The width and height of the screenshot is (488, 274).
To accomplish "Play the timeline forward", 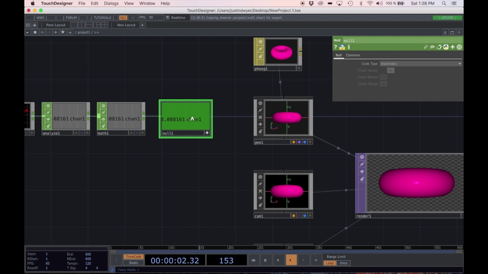I will [291, 260].
